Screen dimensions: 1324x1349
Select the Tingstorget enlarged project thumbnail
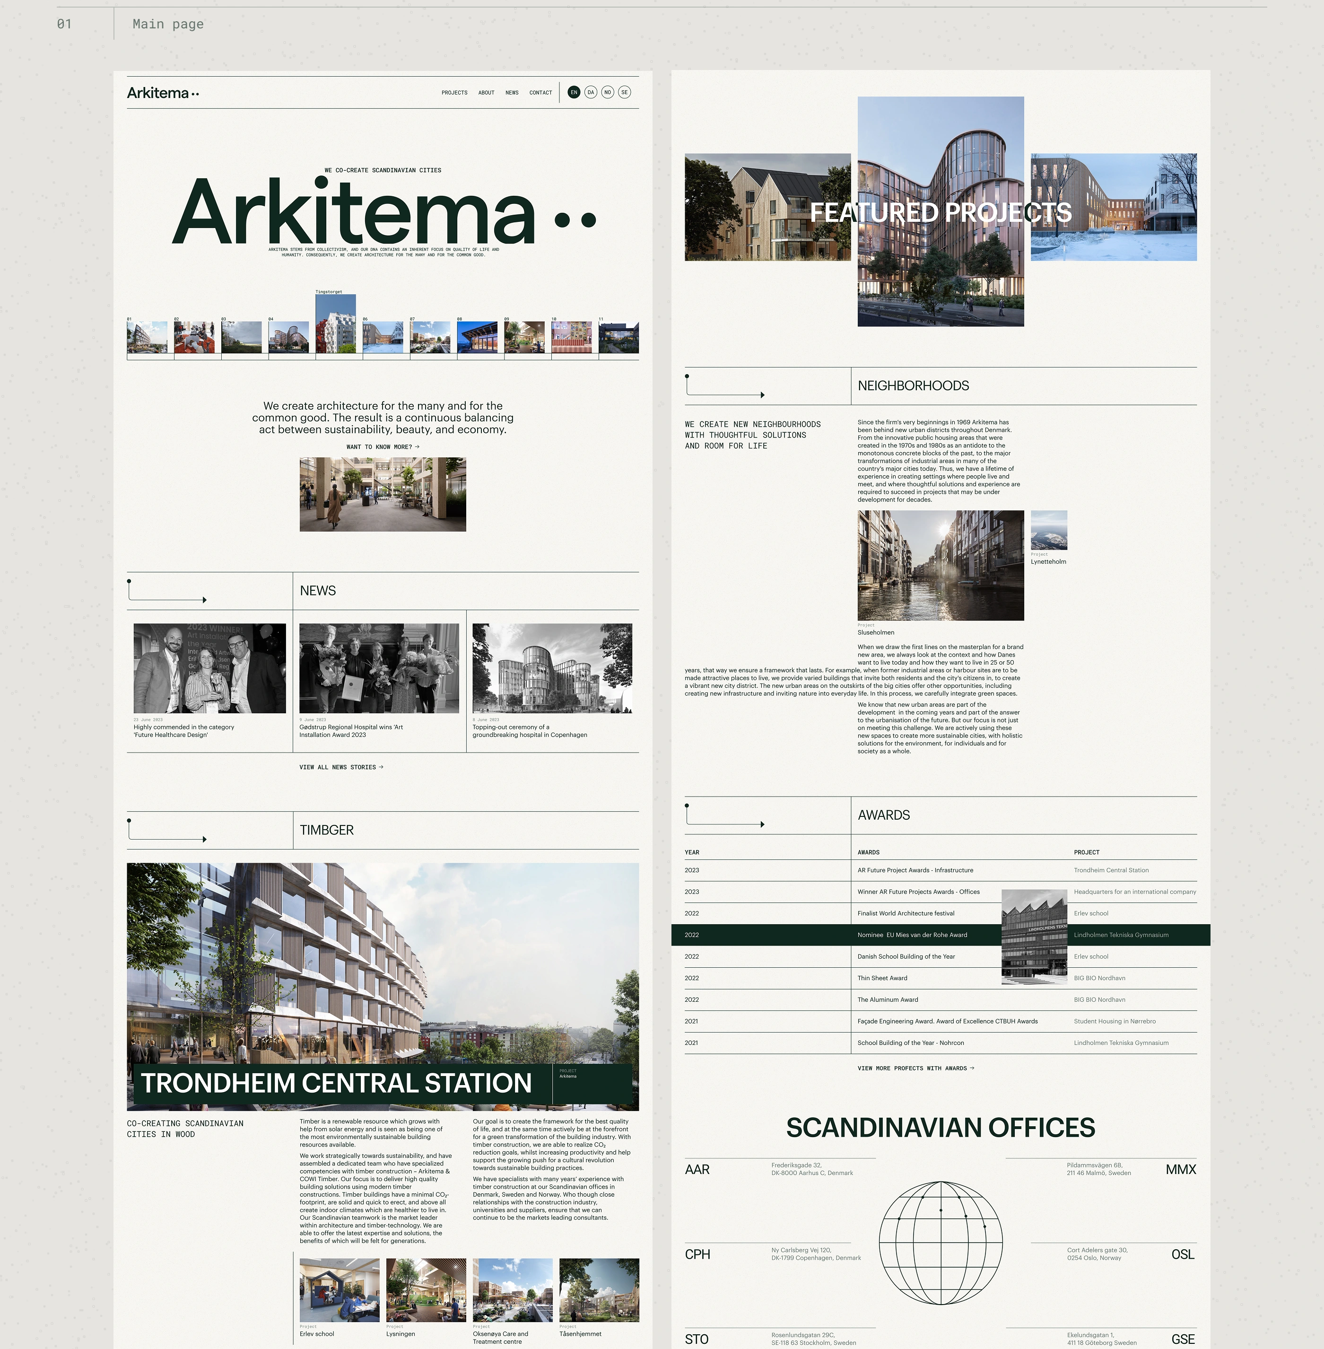336,324
